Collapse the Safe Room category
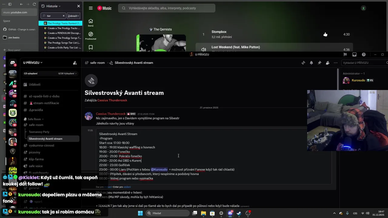Screen dimensions: 388x218 (36, 119)
